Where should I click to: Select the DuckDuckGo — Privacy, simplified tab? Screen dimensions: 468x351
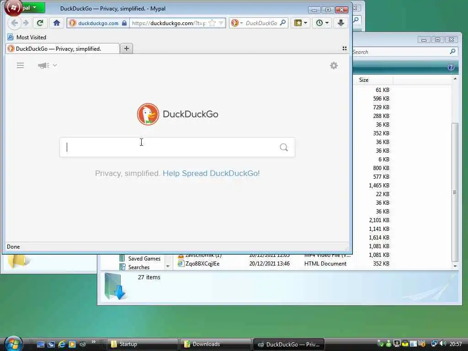[x=62, y=48]
